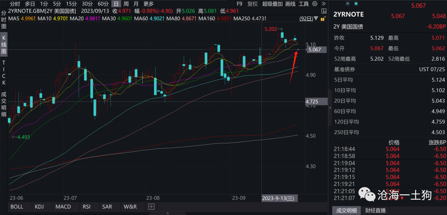
Task: Toggle 复权 price adjustment
Action: [252, 4]
